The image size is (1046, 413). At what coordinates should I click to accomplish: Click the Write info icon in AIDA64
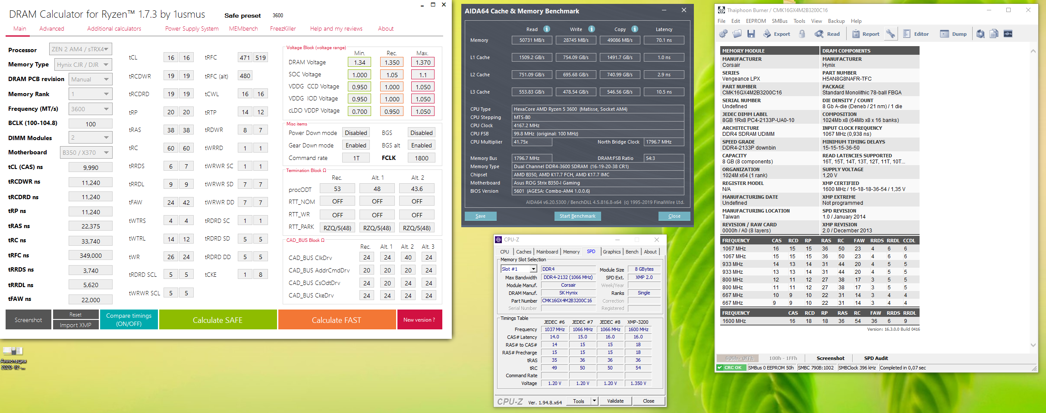point(592,29)
